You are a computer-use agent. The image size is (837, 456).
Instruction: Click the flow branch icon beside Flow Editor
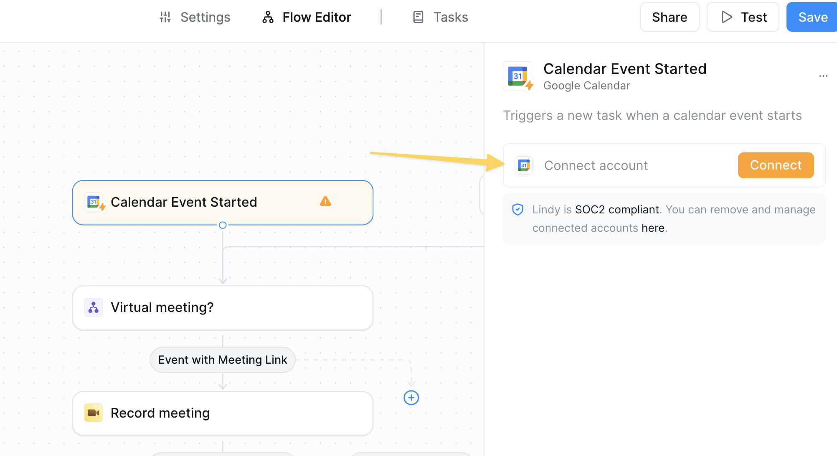(x=267, y=17)
